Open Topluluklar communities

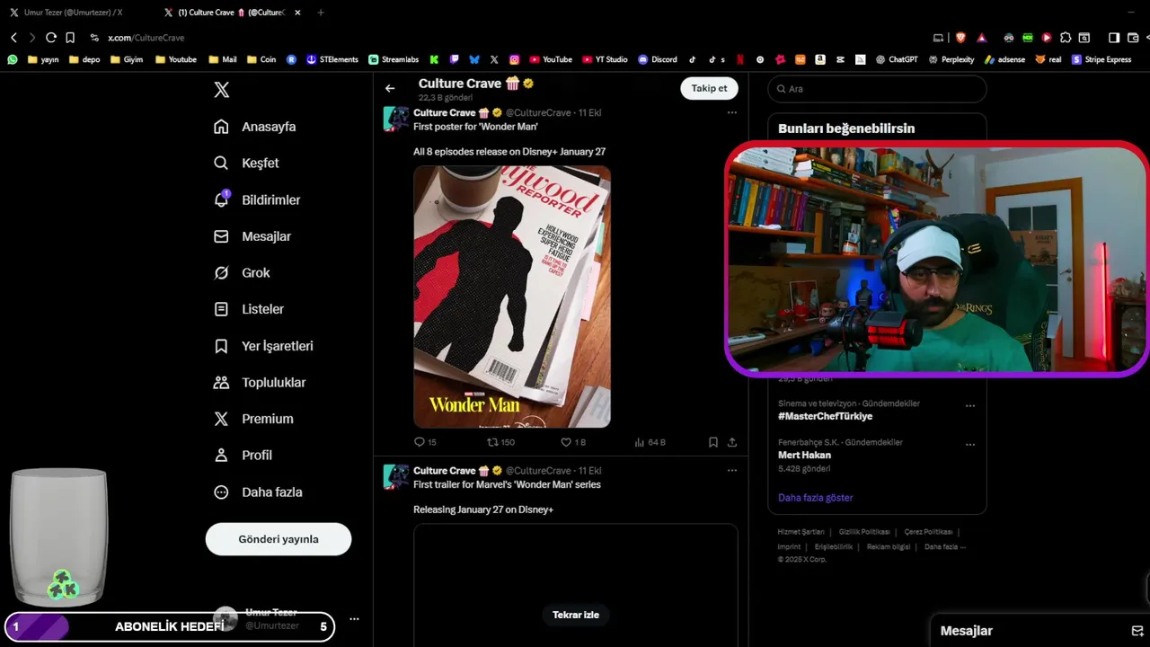(260, 383)
